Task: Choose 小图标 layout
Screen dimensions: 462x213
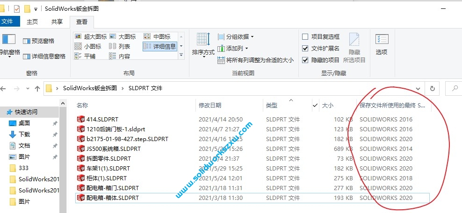Action: [x=88, y=46]
